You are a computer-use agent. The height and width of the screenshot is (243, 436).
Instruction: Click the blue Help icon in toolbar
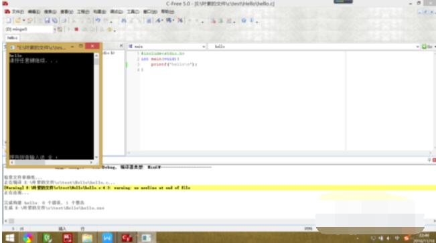click(244, 21)
